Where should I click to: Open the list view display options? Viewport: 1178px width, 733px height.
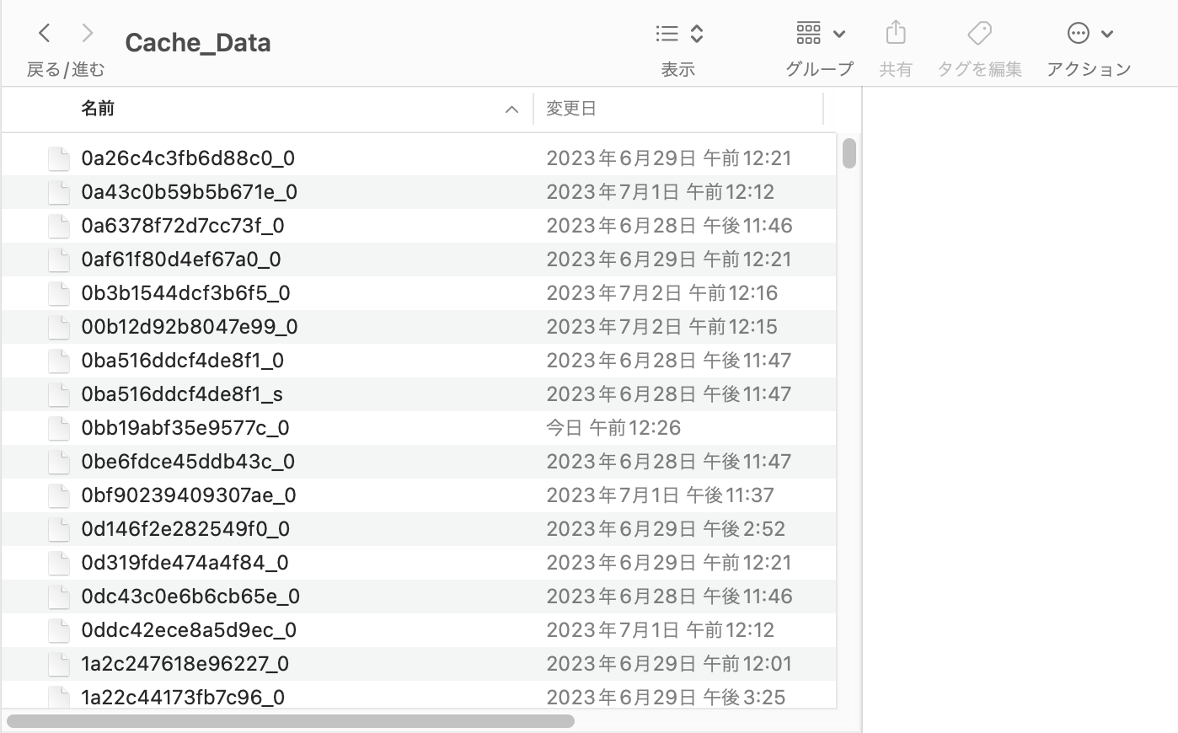679,34
